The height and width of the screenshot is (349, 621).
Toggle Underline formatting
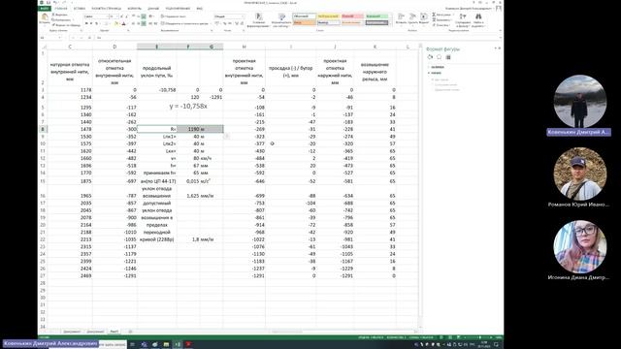tap(96, 23)
